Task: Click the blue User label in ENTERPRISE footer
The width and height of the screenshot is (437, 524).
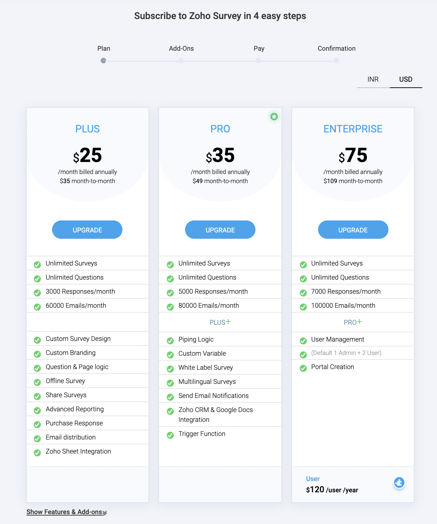Action: tap(313, 479)
